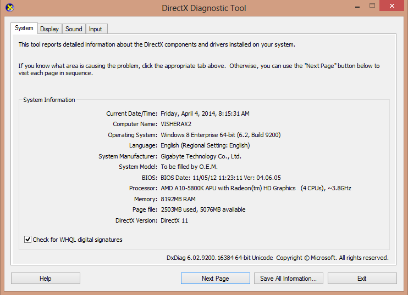This screenshot has width=408, height=295.
Task: Go to Next Page
Action: pos(216,279)
